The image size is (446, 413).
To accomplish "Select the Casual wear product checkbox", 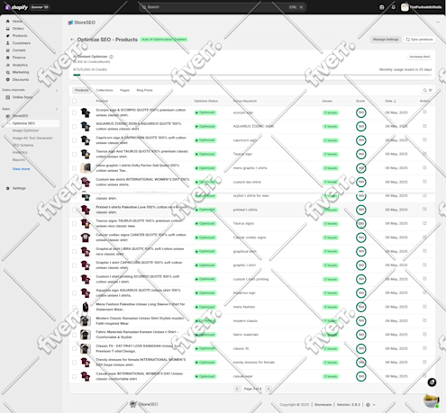I will 74,376.
